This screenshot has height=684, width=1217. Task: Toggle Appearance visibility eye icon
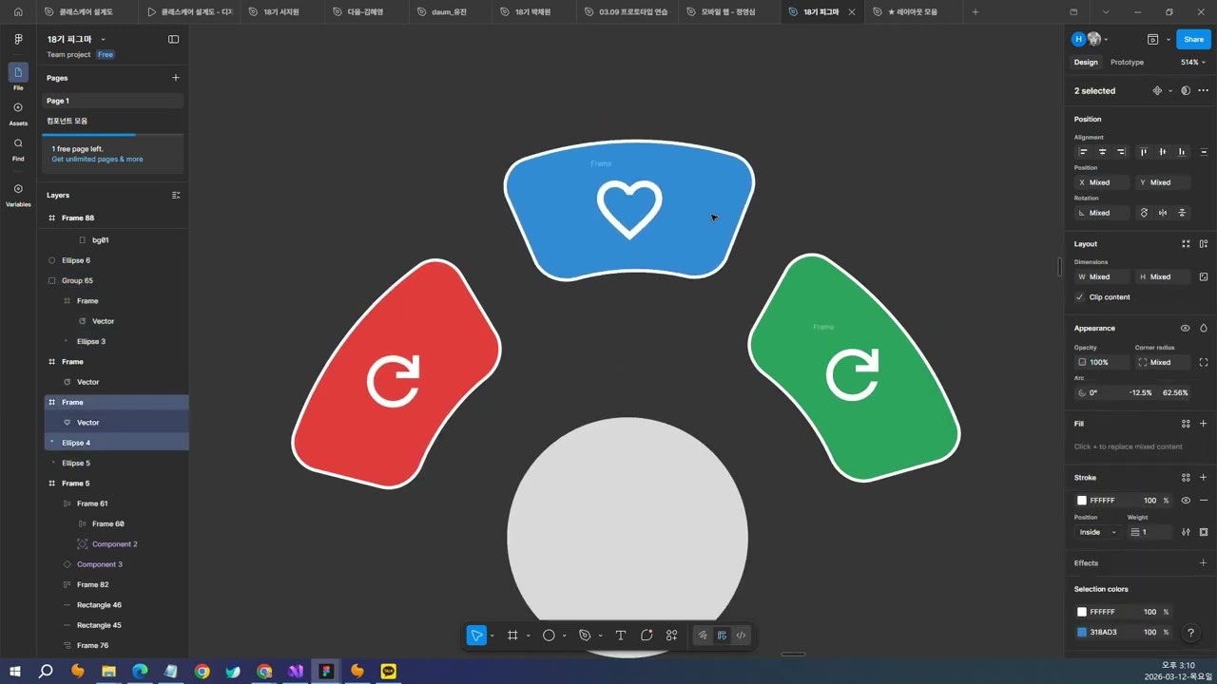1186,329
